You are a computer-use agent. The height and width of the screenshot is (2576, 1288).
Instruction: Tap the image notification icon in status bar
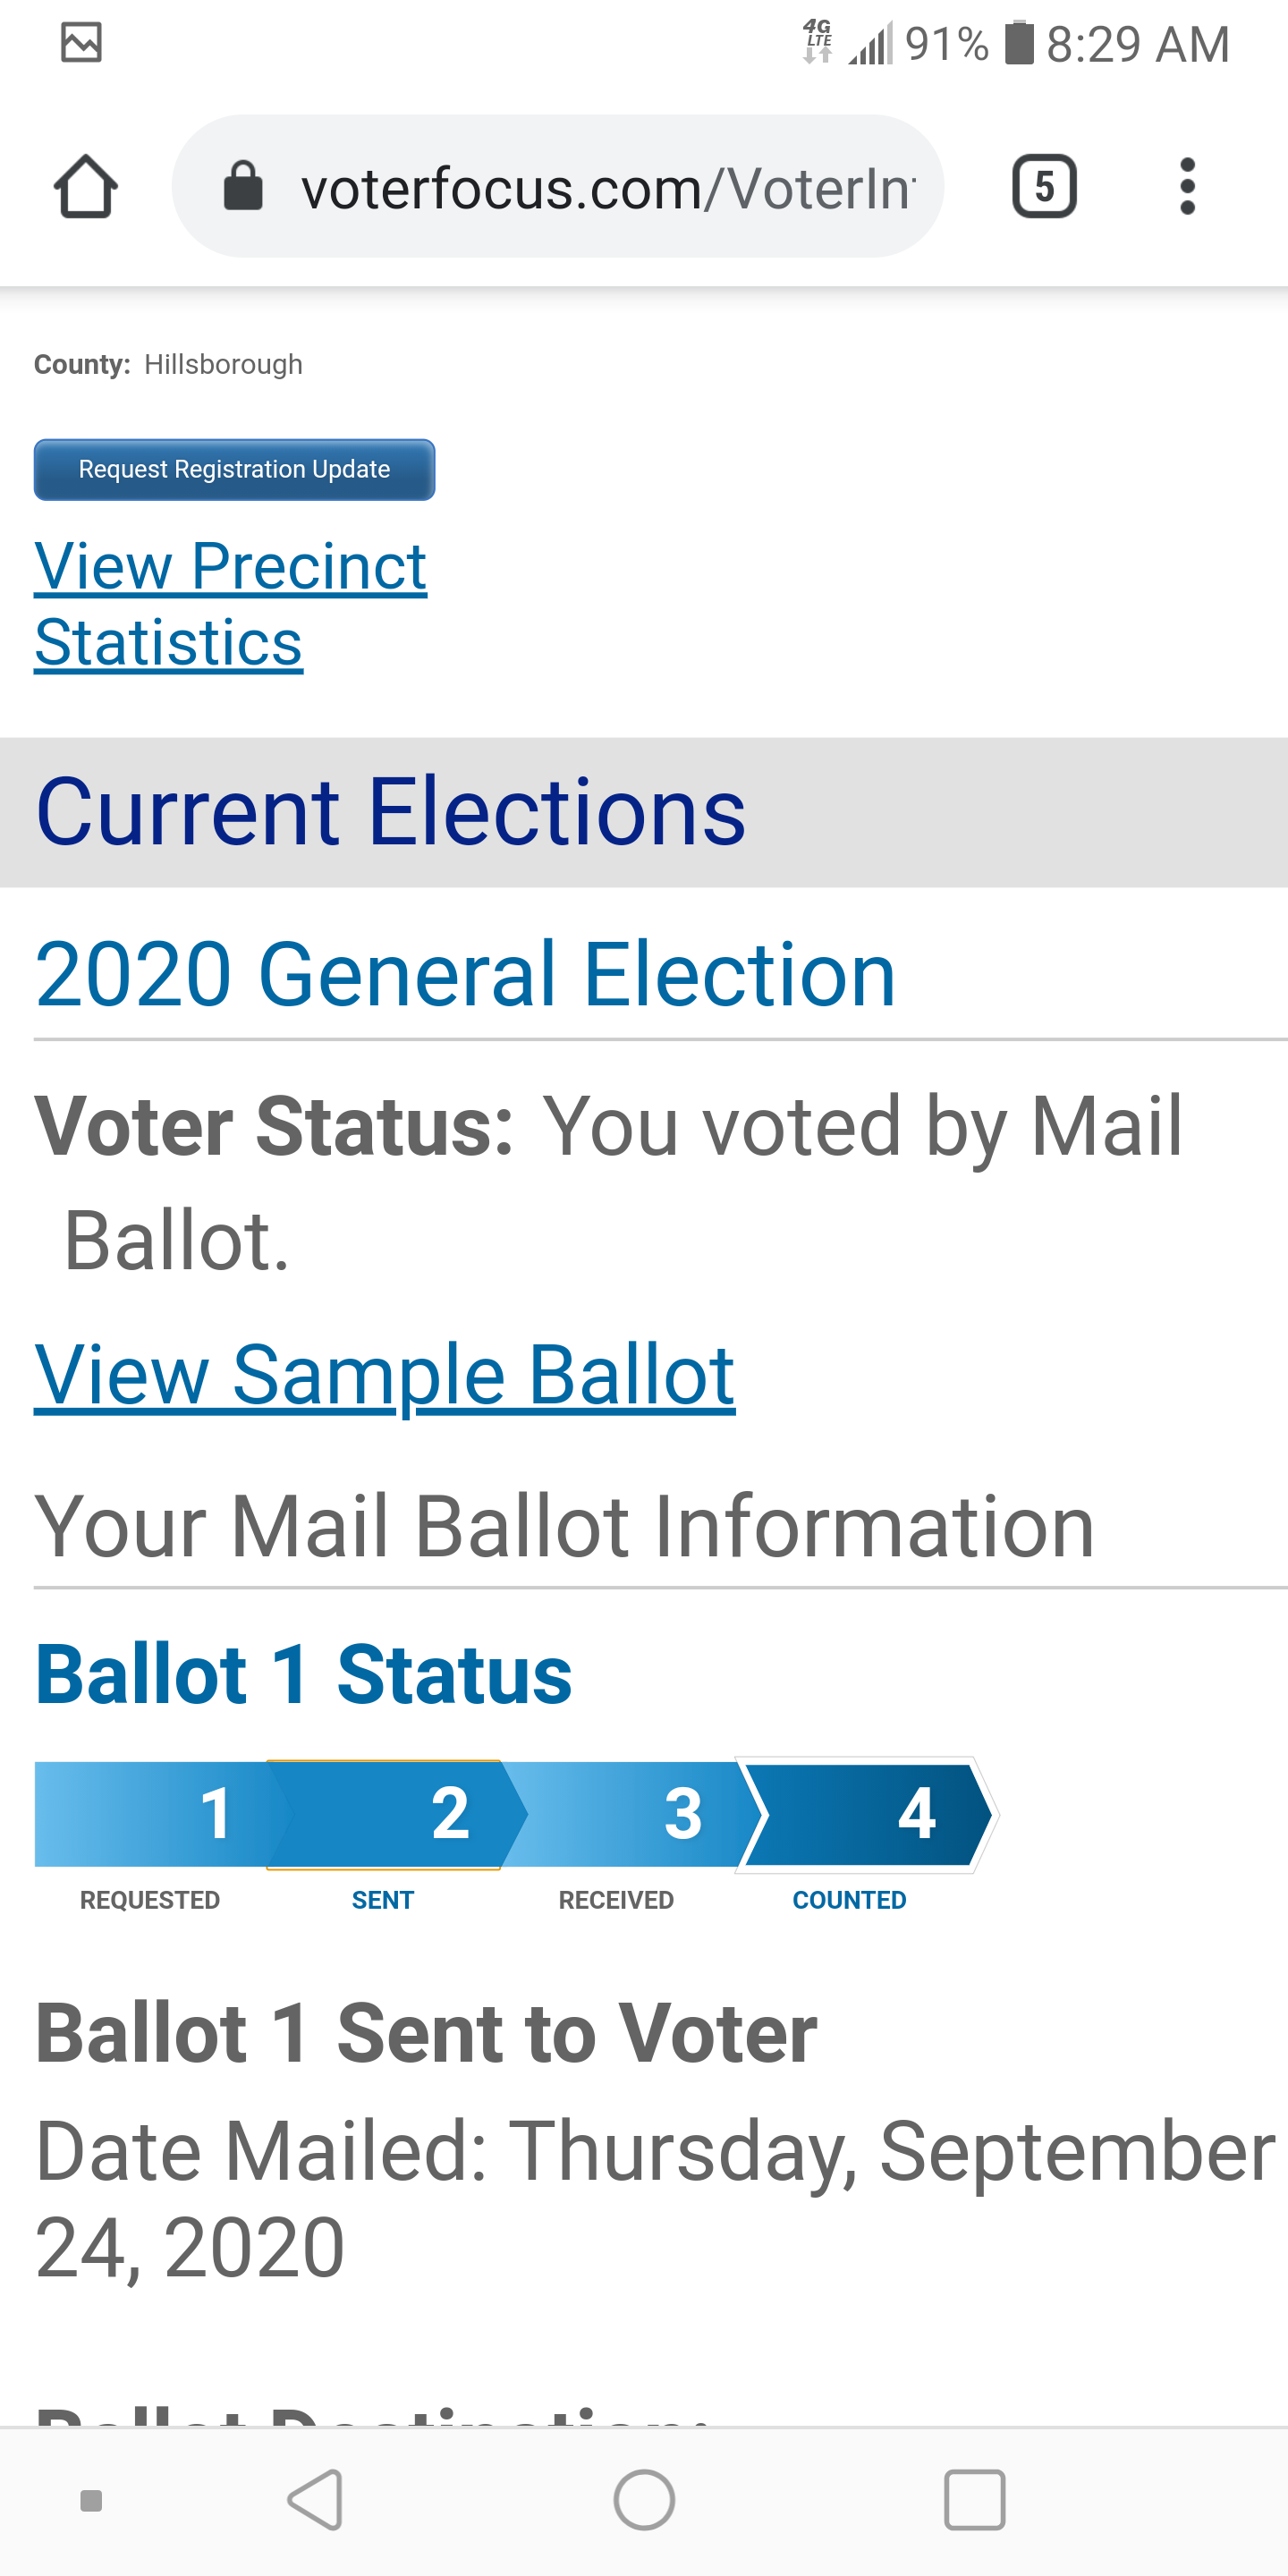(81, 43)
